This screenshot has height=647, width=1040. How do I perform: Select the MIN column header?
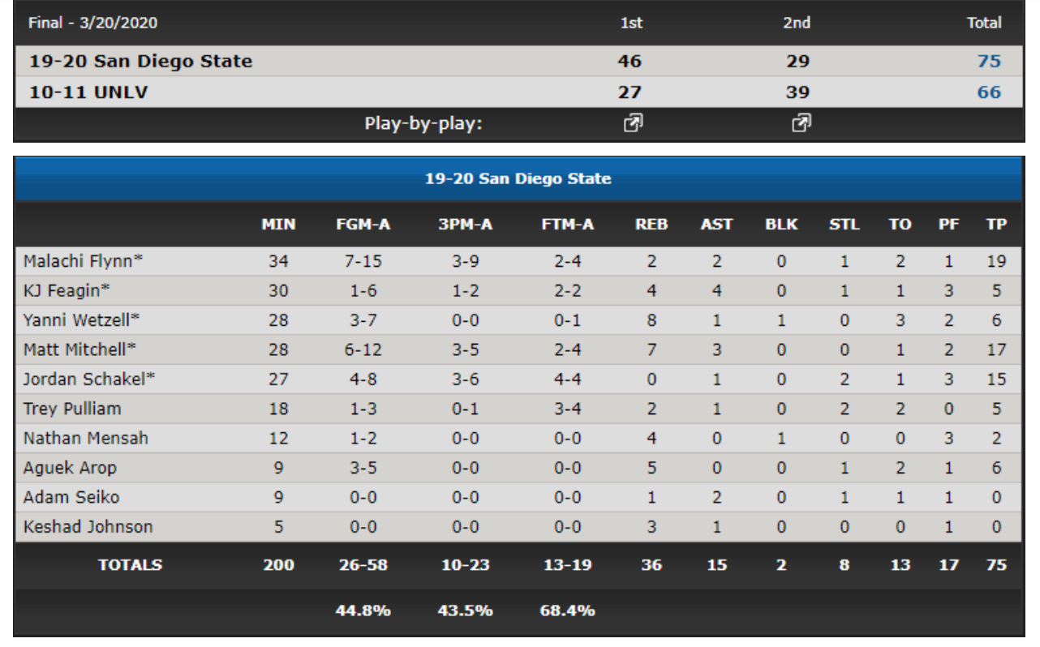click(277, 225)
